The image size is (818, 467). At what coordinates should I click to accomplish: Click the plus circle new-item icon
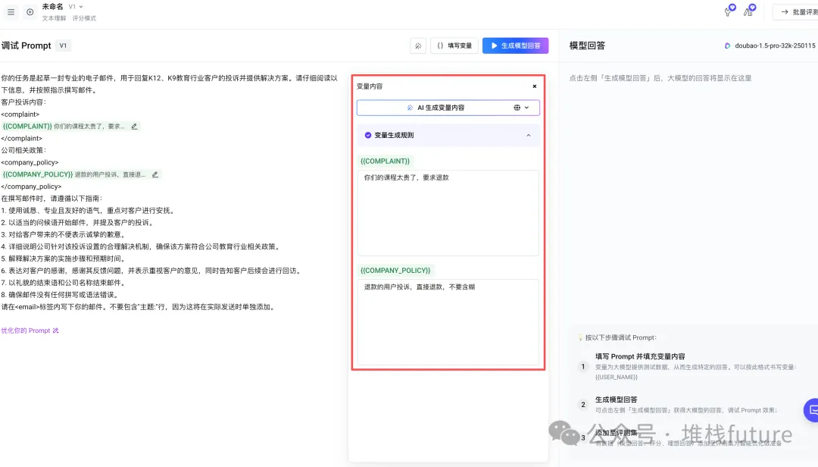click(30, 12)
